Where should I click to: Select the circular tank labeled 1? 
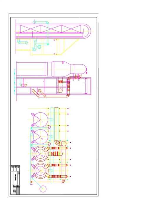(x=41, y=120)
